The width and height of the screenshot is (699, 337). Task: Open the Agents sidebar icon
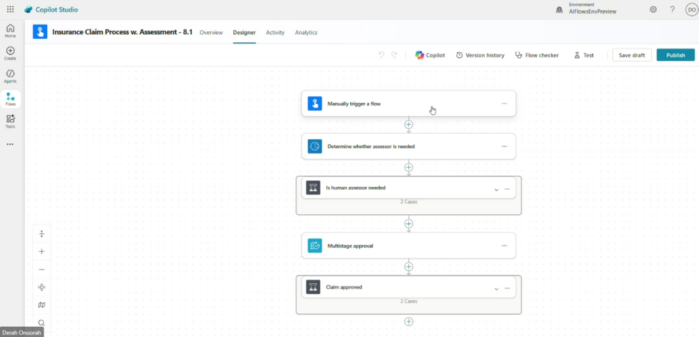10,76
